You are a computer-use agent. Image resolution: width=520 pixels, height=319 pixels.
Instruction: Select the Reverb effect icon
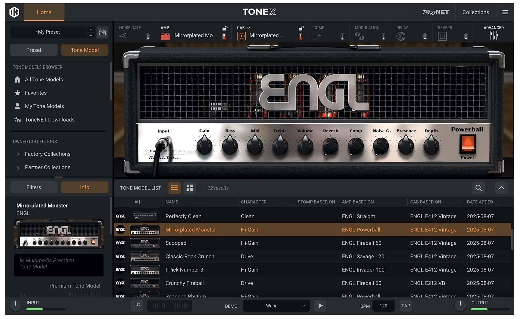click(442, 36)
